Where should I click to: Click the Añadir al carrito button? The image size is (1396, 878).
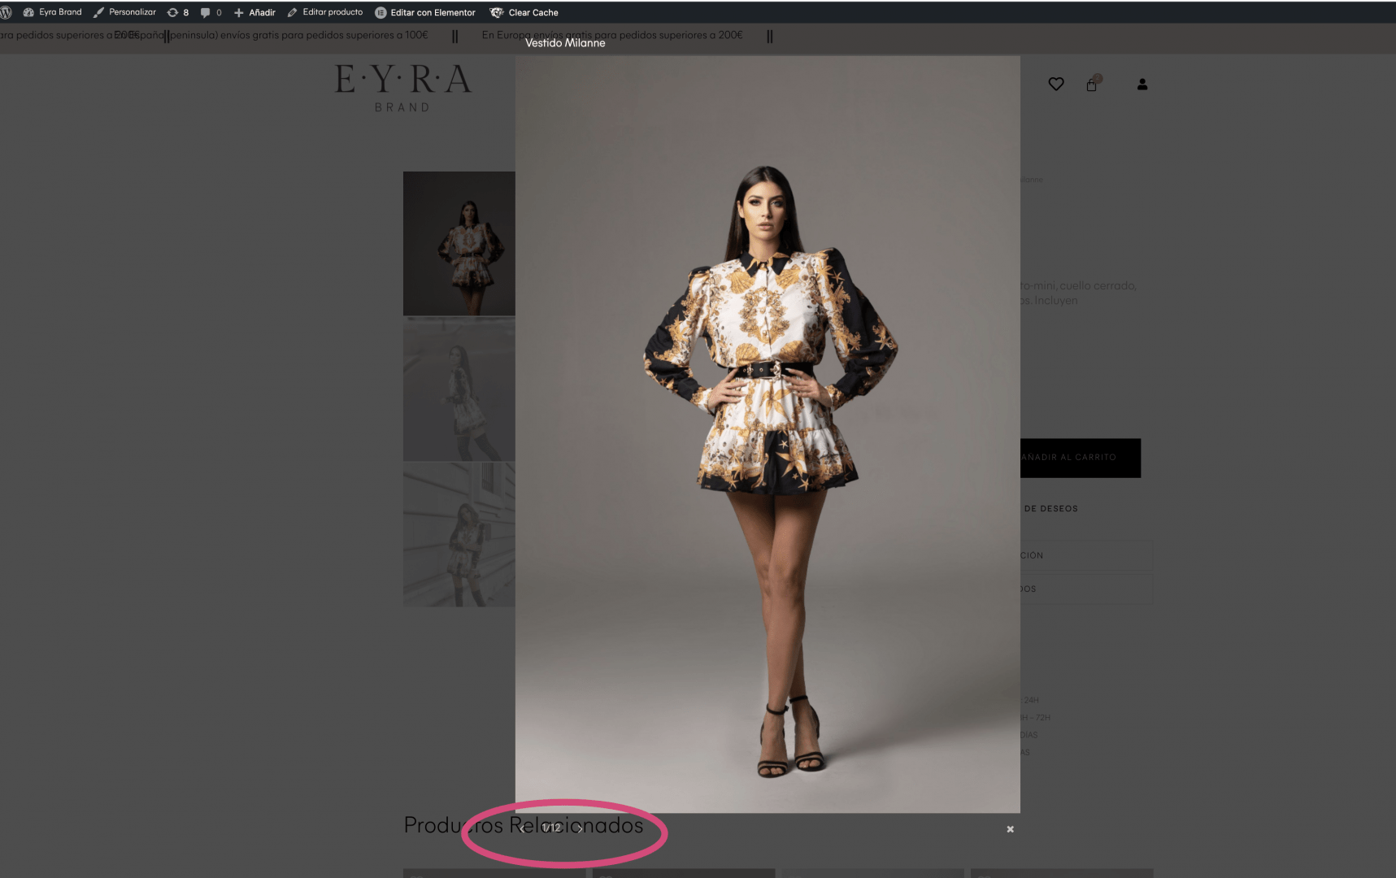pos(1081,458)
